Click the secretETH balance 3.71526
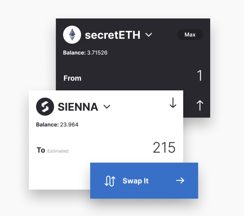 (x=97, y=53)
